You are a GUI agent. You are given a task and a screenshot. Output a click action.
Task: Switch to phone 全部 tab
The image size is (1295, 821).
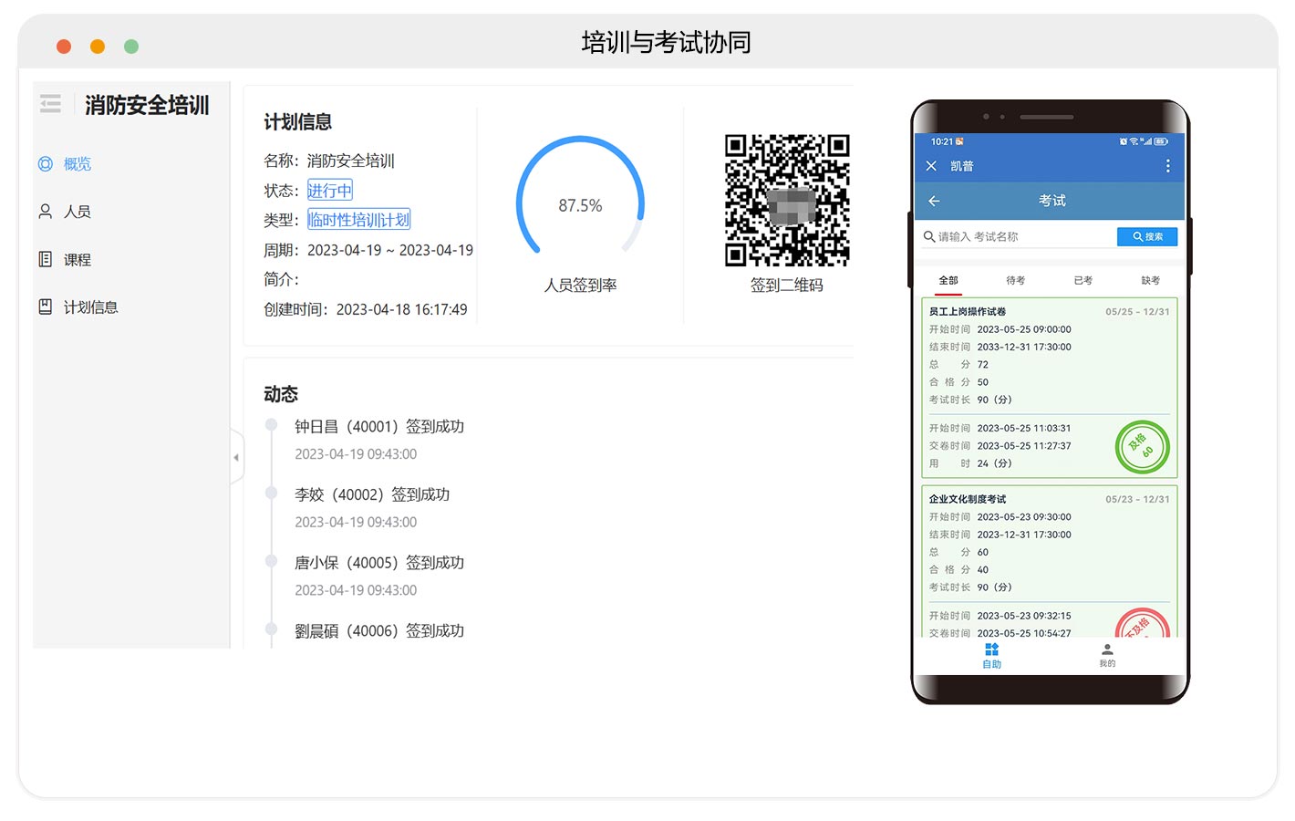(948, 280)
